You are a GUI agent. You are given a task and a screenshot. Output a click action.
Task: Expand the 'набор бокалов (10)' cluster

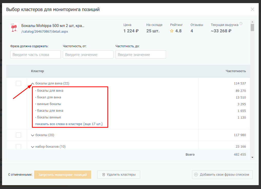click(33, 147)
